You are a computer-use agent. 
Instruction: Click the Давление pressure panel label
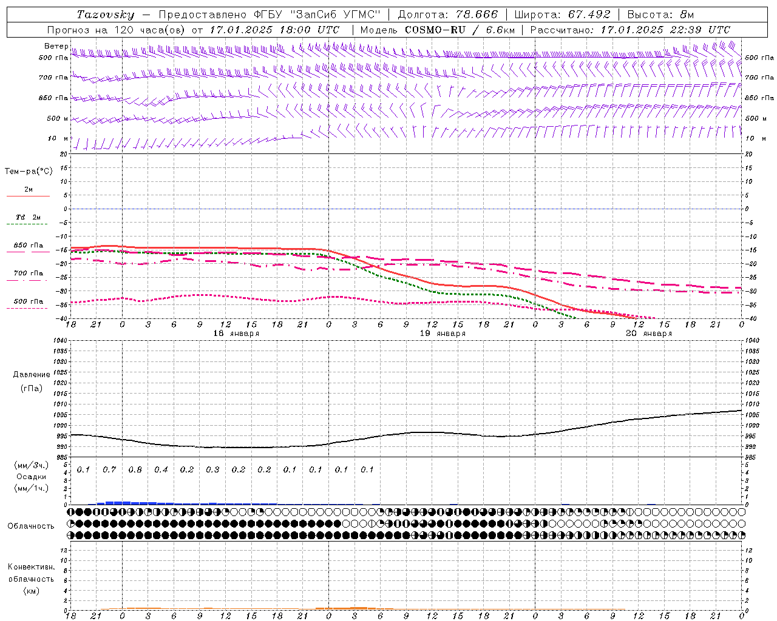click(x=32, y=375)
